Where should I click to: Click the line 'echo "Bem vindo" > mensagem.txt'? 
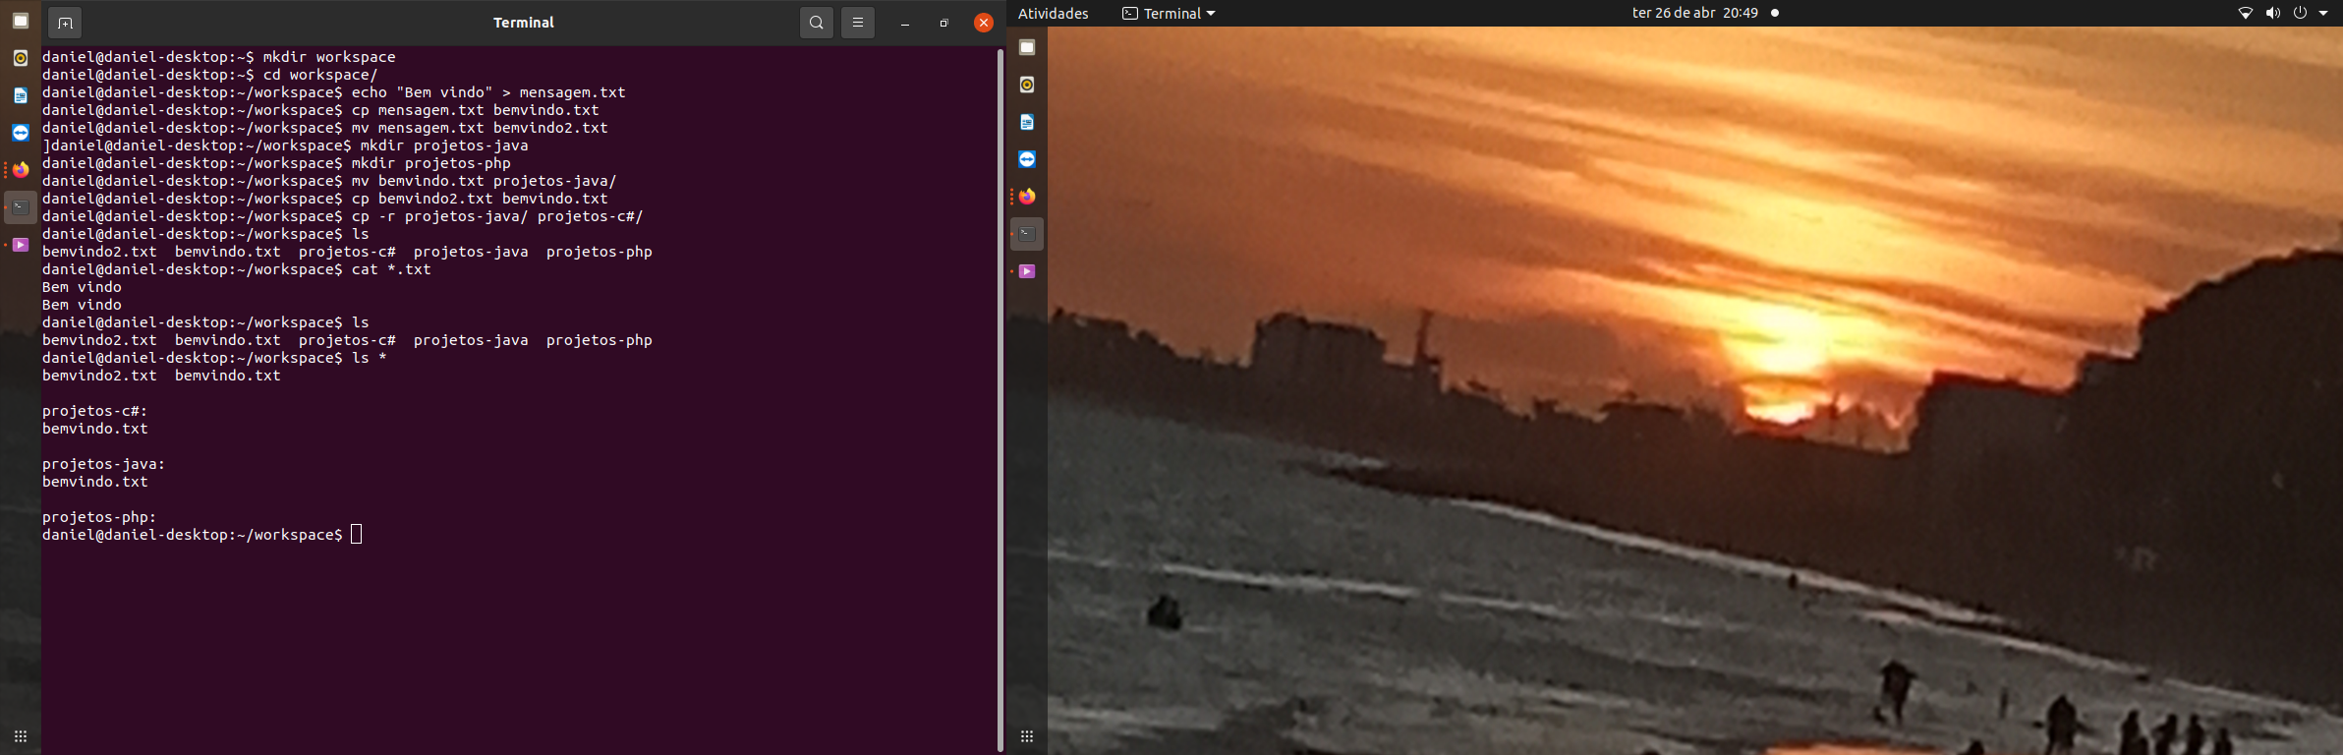(x=488, y=92)
